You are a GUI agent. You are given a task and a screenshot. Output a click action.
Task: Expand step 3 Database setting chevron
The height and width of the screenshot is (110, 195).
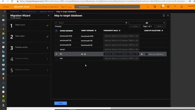click(48, 48)
